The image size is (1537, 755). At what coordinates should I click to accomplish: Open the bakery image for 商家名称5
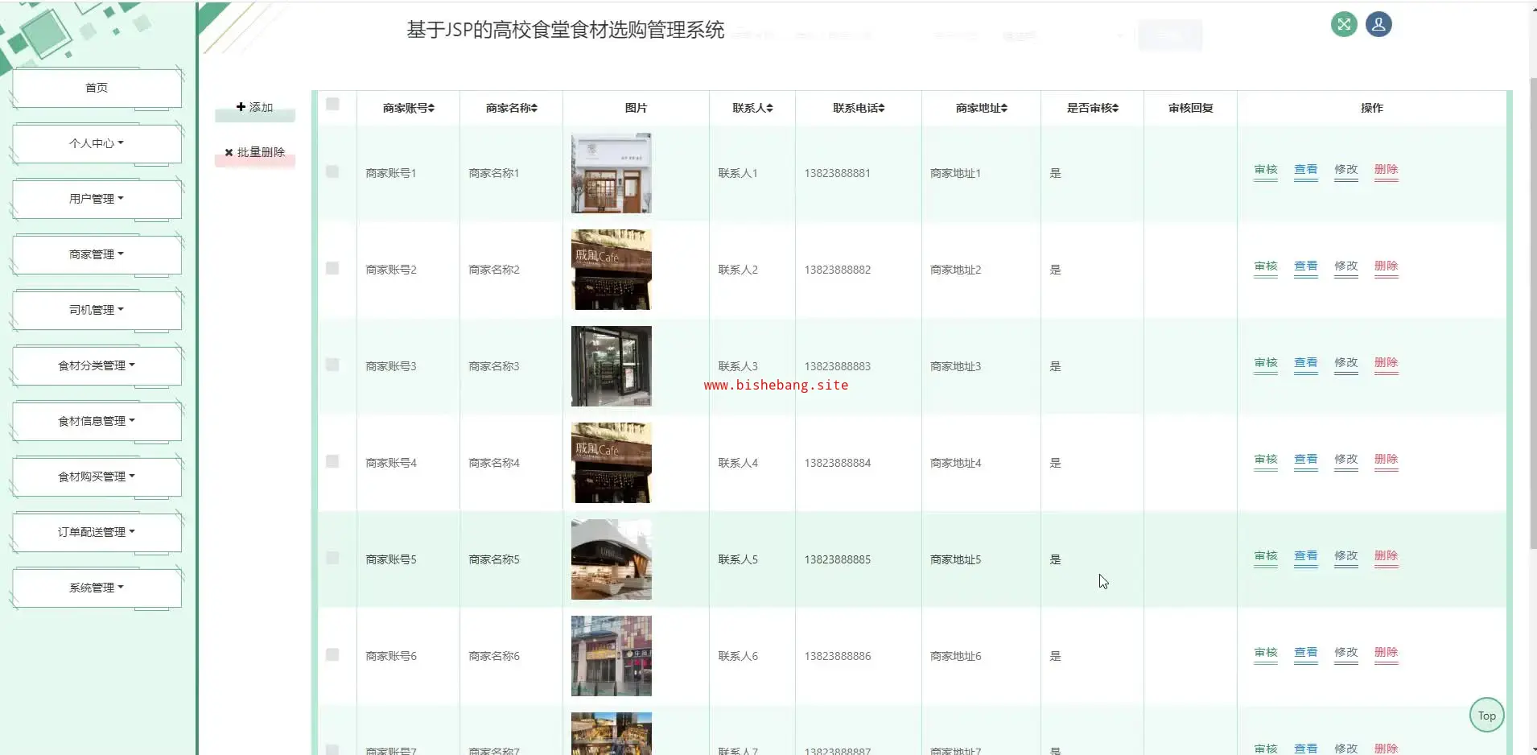pyautogui.click(x=612, y=559)
